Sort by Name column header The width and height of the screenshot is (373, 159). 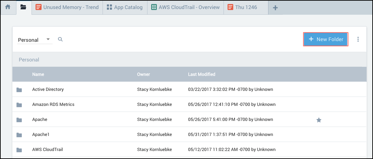(38, 74)
